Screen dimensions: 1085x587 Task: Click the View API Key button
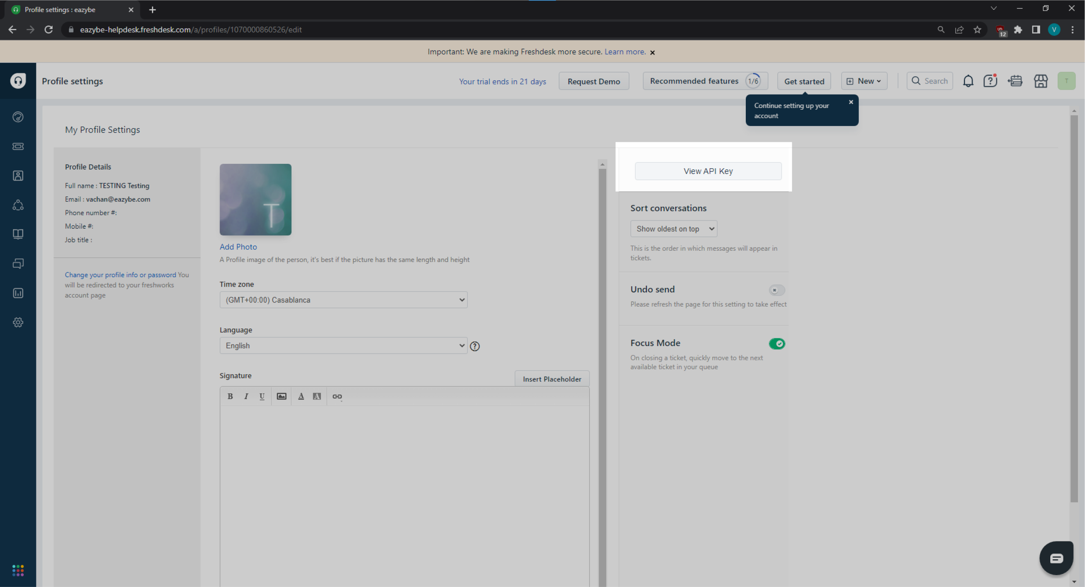[707, 171]
